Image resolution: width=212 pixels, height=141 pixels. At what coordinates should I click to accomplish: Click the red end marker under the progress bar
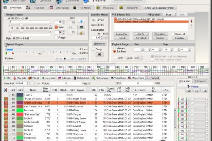pos(13,53)
